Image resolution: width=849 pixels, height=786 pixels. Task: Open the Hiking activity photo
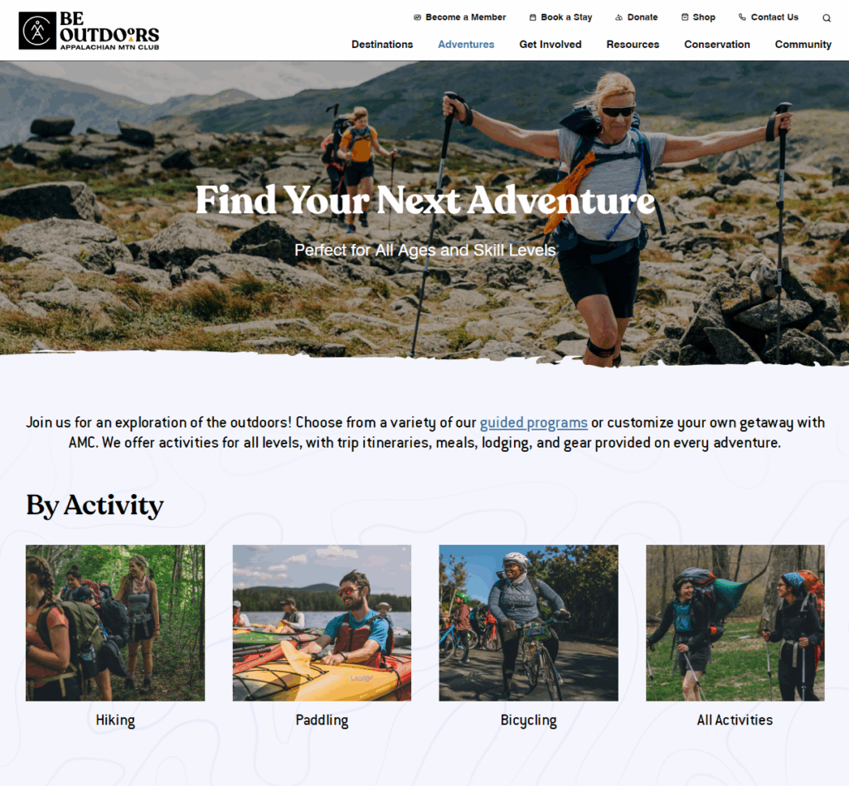pos(115,623)
